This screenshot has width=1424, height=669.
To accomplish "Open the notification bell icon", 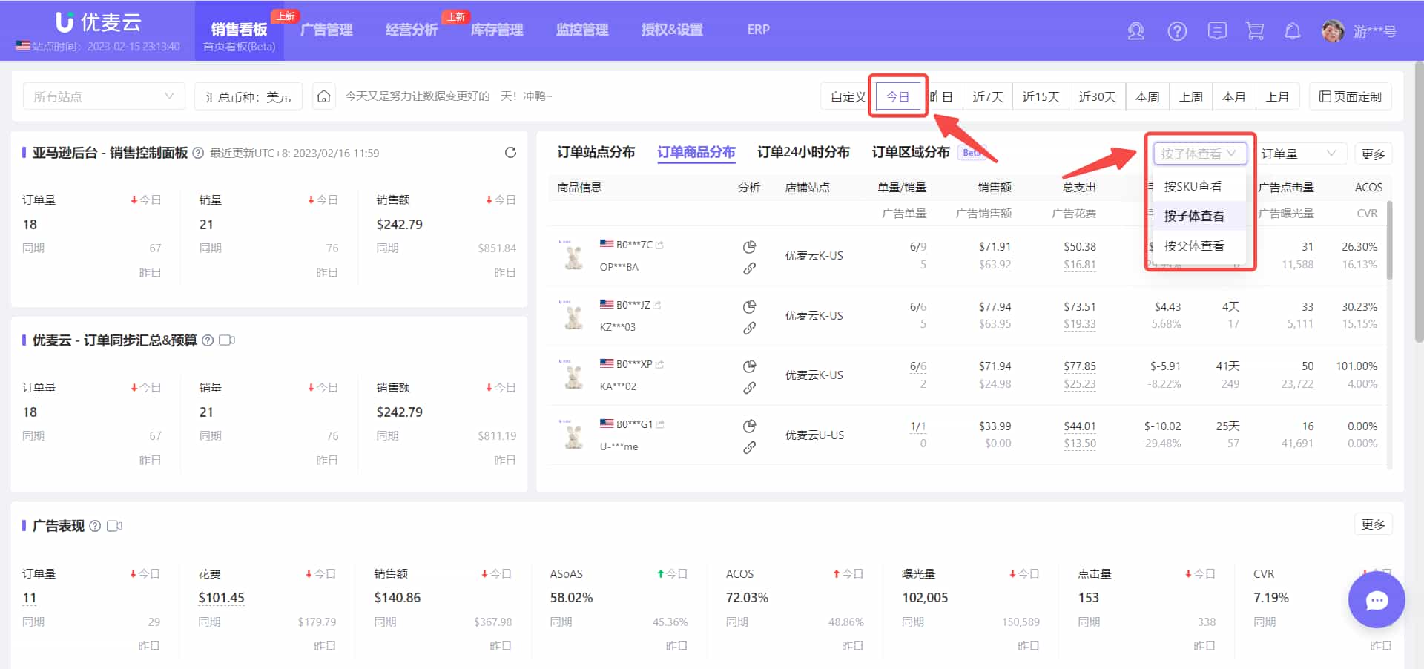I will tap(1293, 31).
